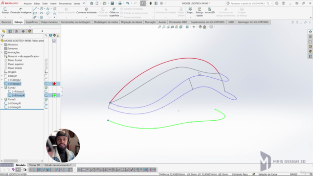Screen dimensions: 313x176
Task: Click the Undo icon
Action: coord(127,3)
